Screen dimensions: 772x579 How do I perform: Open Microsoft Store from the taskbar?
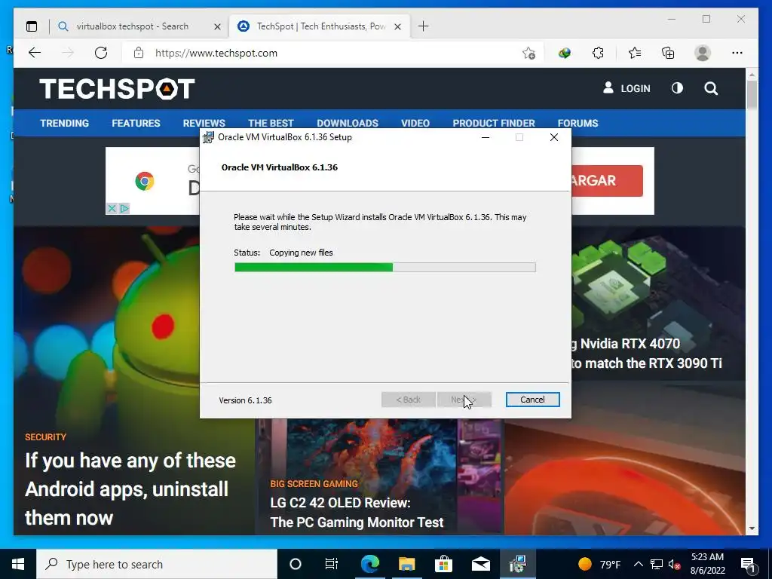pyautogui.click(x=443, y=564)
